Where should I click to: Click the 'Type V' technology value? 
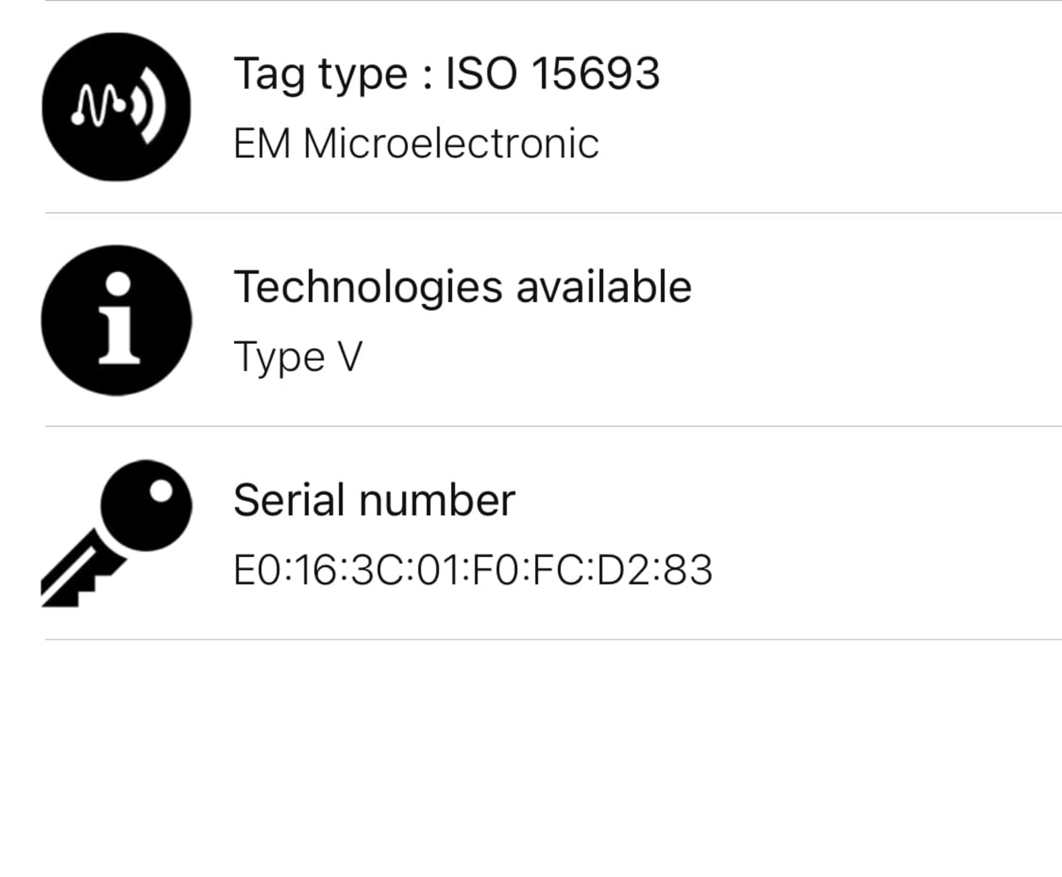pyautogui.click(x=298, y=357)
